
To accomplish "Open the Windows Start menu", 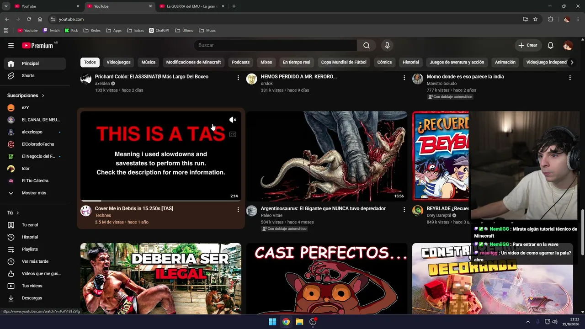I will click(272, 322).
